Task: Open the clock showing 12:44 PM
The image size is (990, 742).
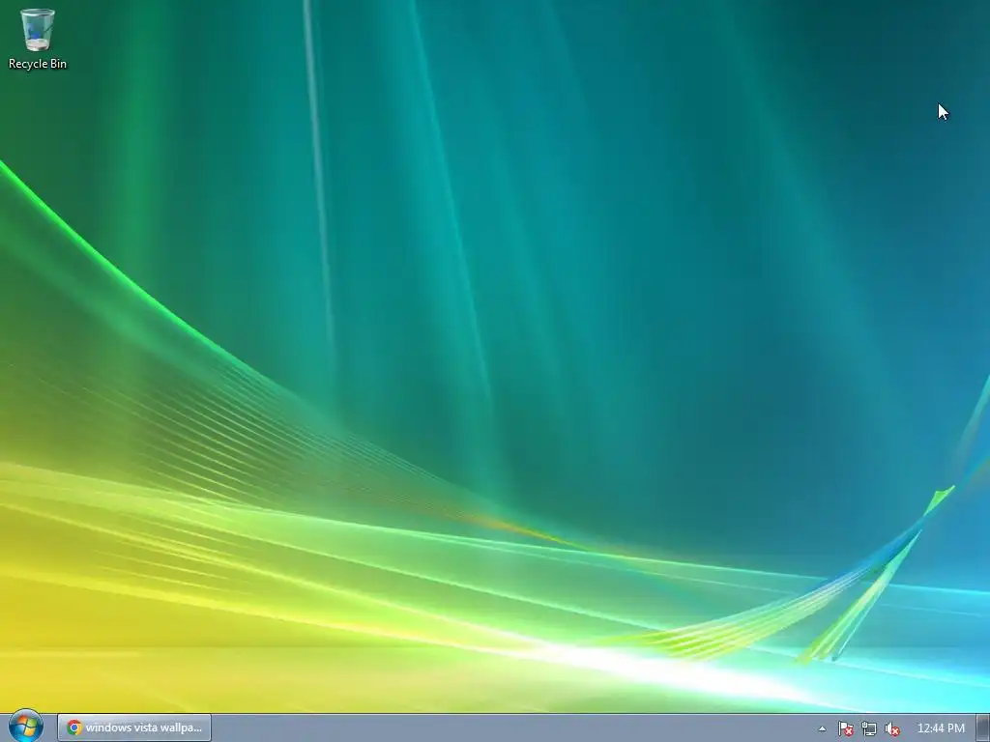Action: [941, 728]
